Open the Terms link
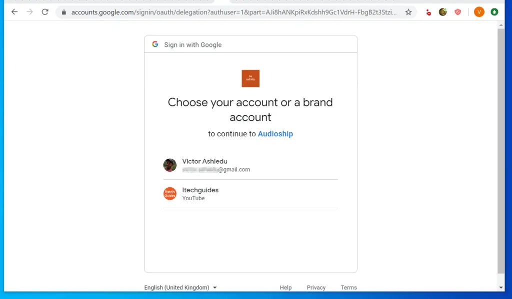The width and height of the screenshot is (512, 299). coord(348,287)
